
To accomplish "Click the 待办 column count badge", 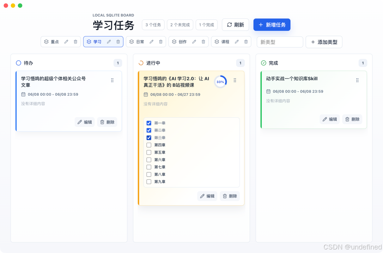I will click(x=118, y=63).
